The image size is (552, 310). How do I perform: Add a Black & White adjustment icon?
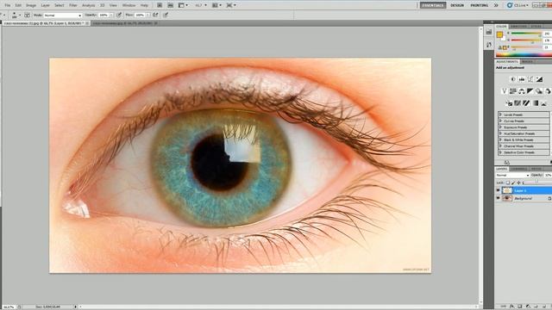pyautogui.click(x=530, y=91)
